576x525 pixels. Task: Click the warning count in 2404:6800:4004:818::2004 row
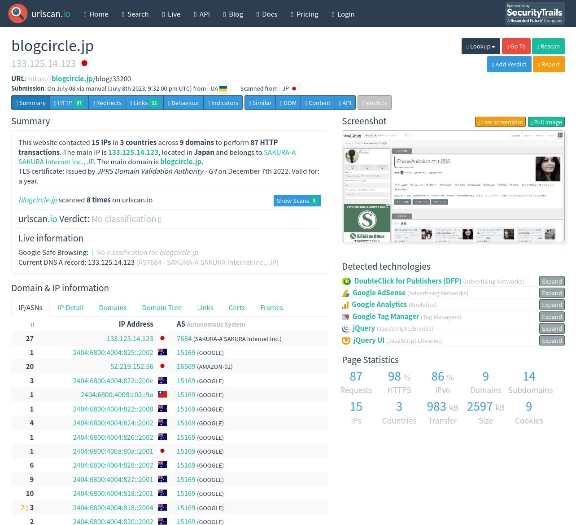pos(24,507)
